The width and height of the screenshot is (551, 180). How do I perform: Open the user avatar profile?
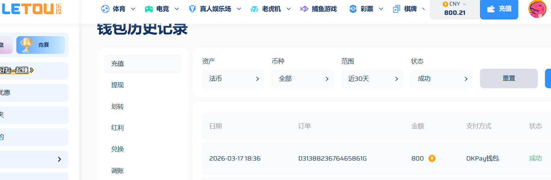pyautogui.click(x=537, y=9)
